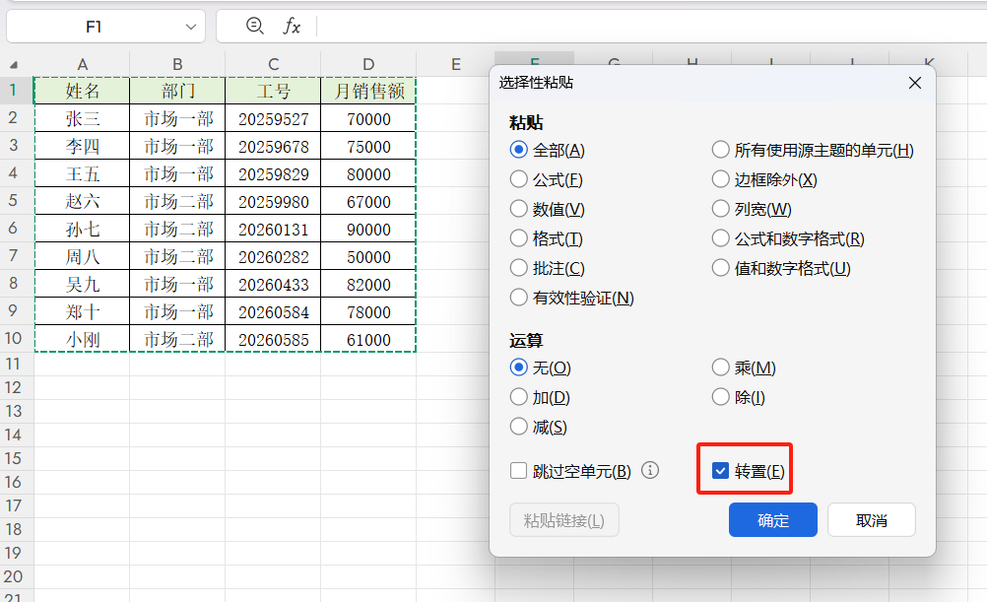Choose the 加 operation radio button
The image size is (987, 602).
[x=519, y=396]
